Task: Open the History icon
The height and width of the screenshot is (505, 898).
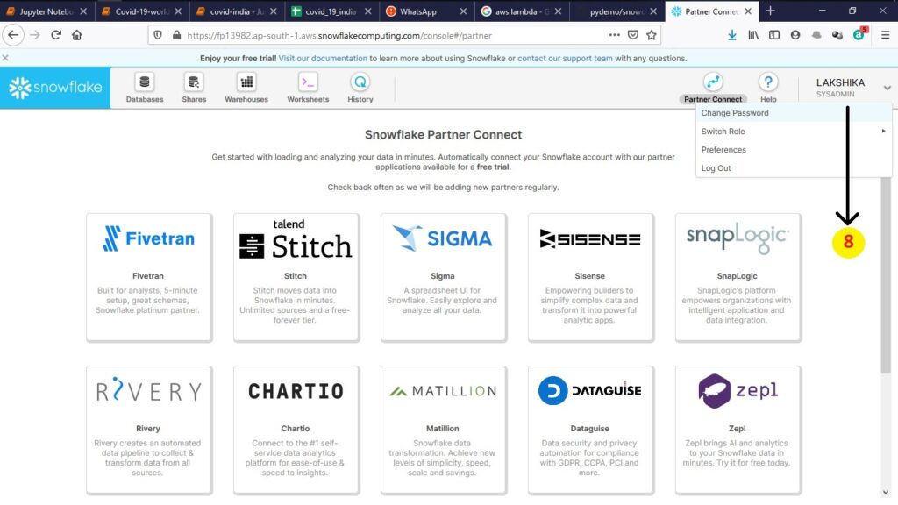Action: [360, 82]
